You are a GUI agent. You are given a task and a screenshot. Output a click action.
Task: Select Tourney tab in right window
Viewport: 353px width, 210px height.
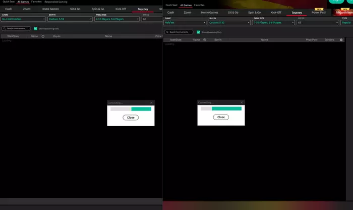(297, 13)
